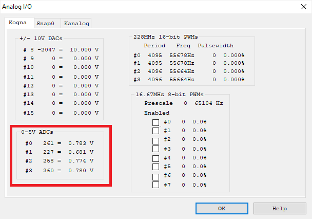The width and height of the screenshot is (312, 219).
Task: Open Help for Analog I/O
Action: (x=279, y=209)
